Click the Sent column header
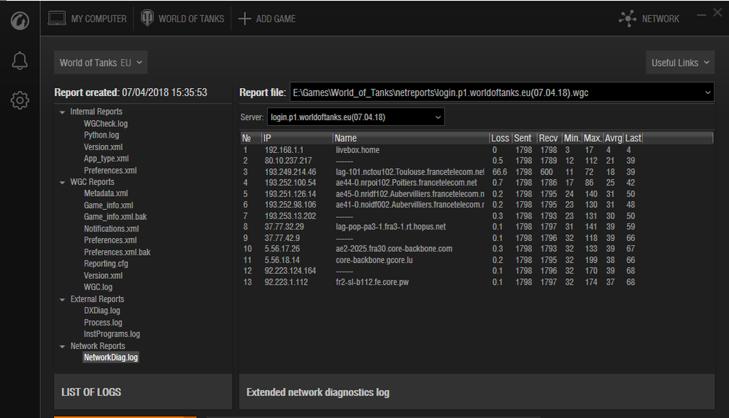 [x=523, y=138]
